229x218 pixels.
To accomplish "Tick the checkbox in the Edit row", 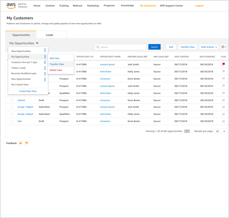I will tap(12, 121).
